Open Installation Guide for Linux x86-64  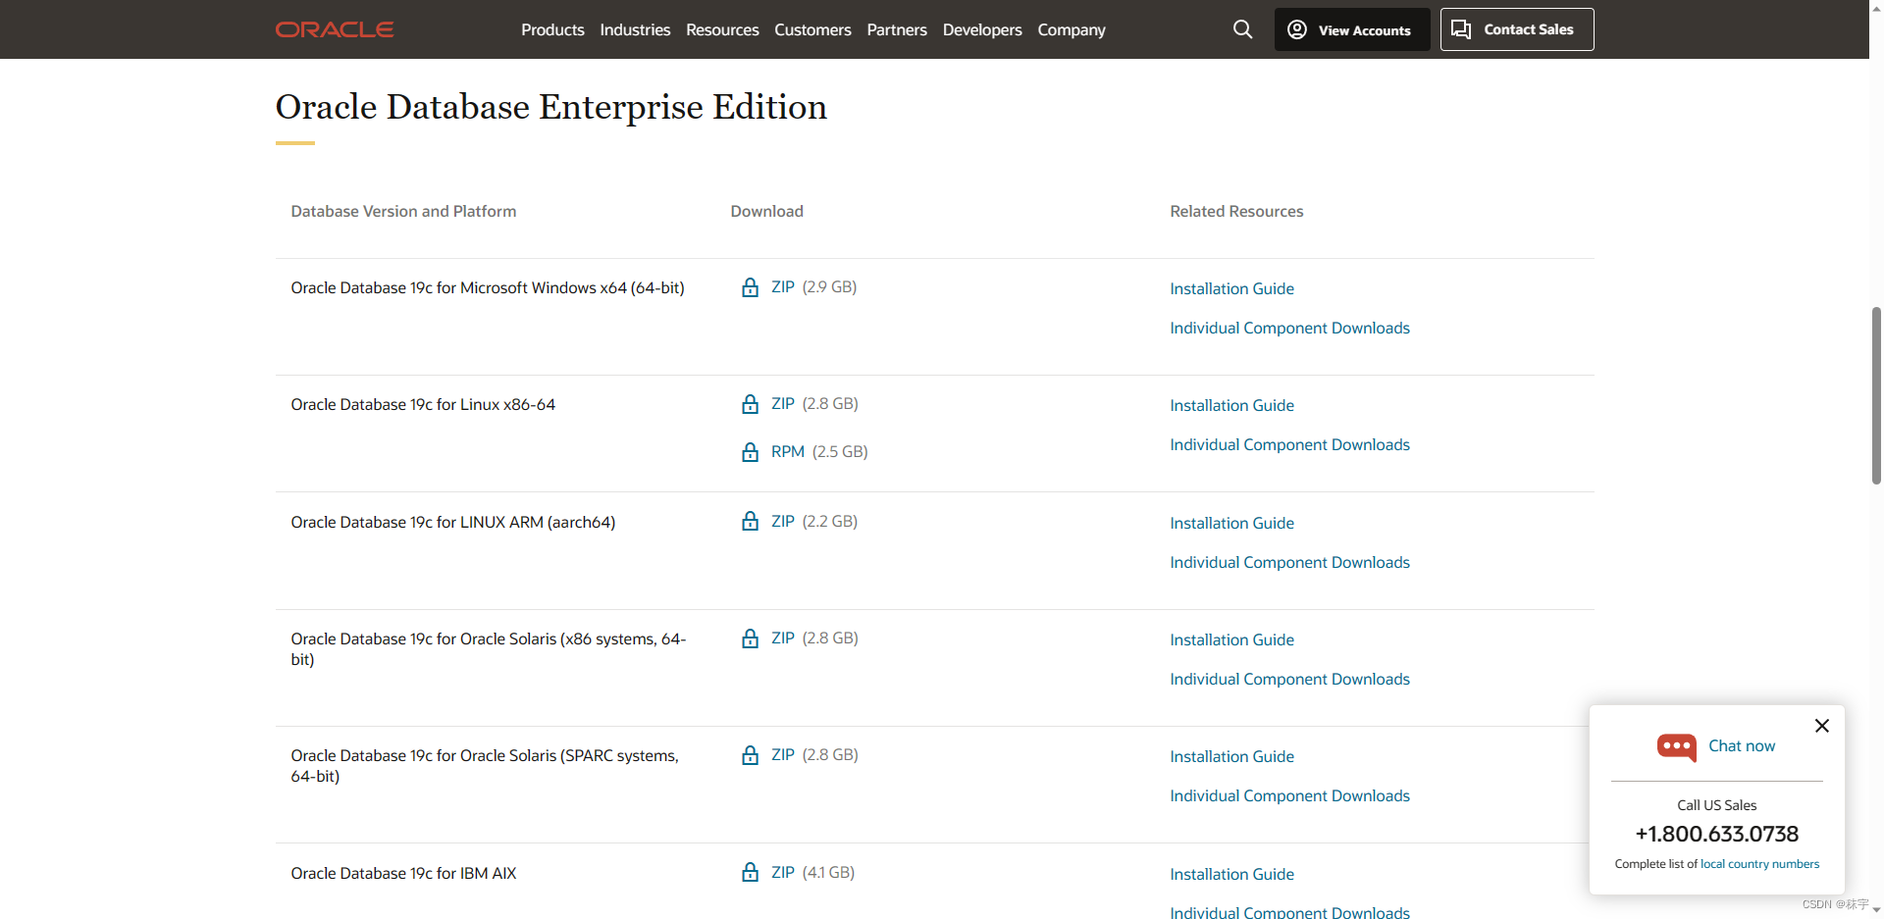pyautogui.click(x=1231, y=405)
